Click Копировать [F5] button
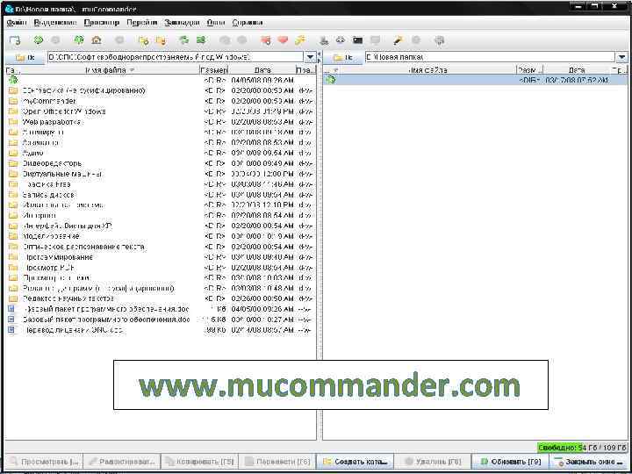Viewport: 632px width, 474px height. (199, 462)
